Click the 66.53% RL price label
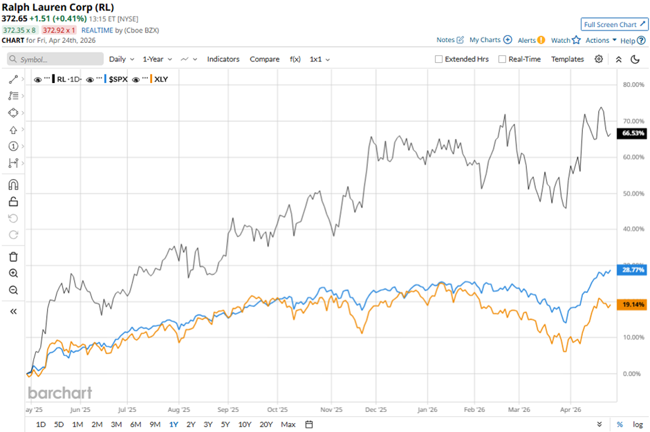Image resolution: width=650 pixels, height=432 pixels. click(x=632, y=133)
